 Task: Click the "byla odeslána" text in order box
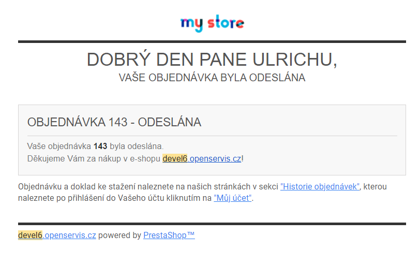click(137, 146)
